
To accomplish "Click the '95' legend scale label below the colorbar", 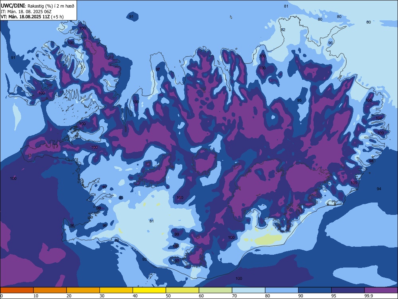I will [334, 296].
